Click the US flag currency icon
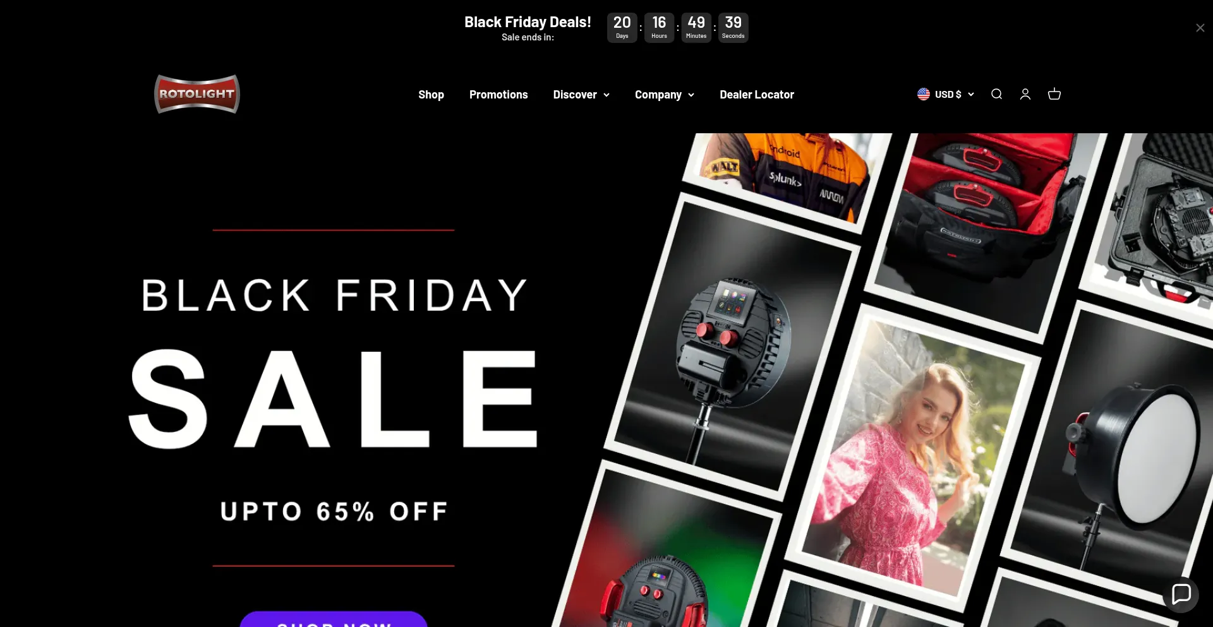Viewport: 1213px width, 627px height. tap(924, 94)
